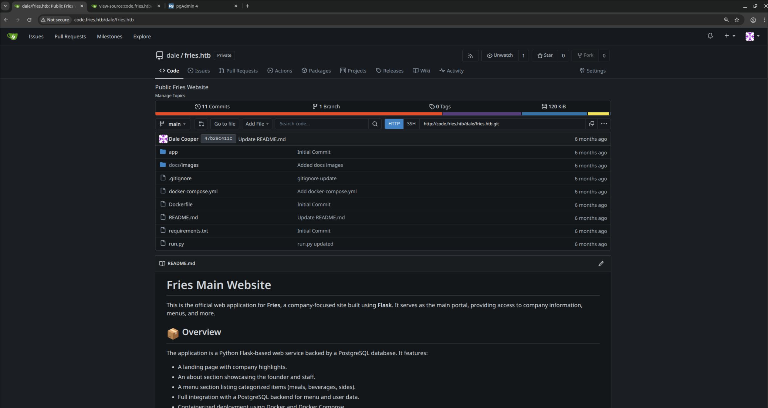Click the purple language bar segment

tap(482, 114)
